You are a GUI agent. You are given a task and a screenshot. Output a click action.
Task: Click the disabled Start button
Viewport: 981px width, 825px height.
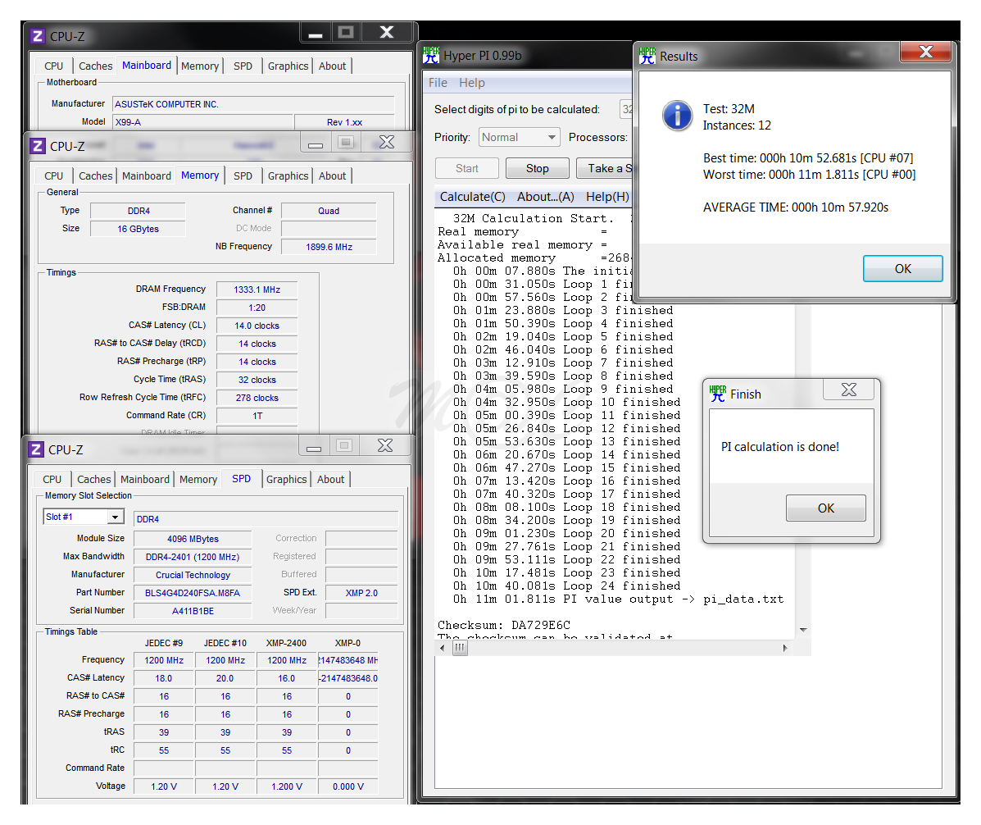[466, 168]
